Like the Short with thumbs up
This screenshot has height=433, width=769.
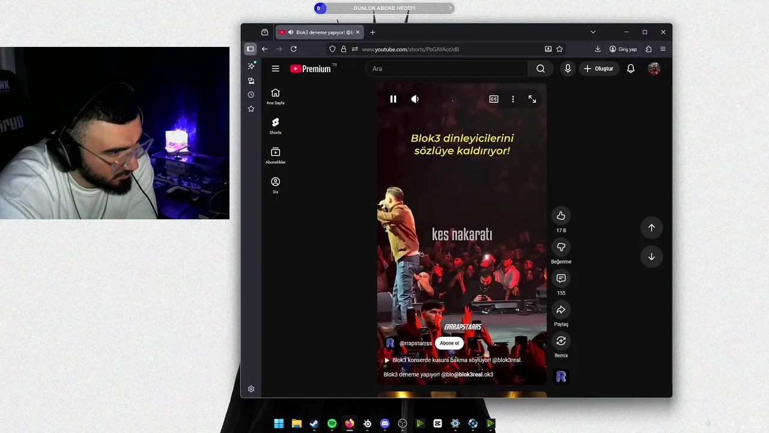561,216
